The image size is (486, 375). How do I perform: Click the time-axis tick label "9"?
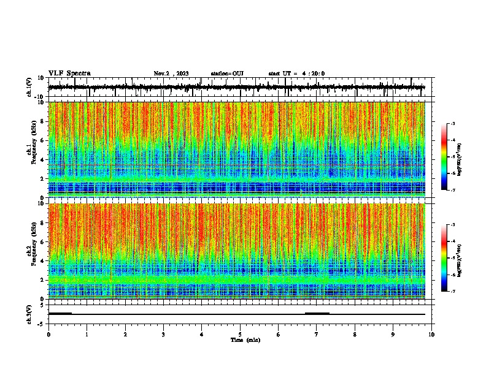point(393,335)
